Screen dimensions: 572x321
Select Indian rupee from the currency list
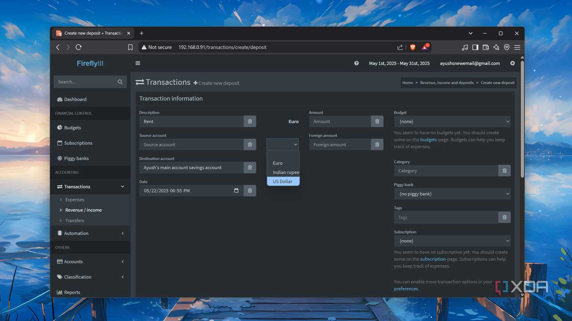283,172
